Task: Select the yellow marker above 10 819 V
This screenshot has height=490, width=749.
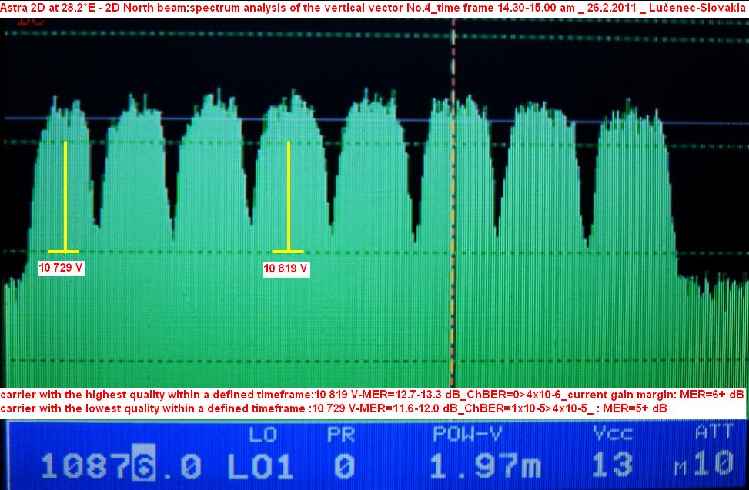Action: (289, 196)
